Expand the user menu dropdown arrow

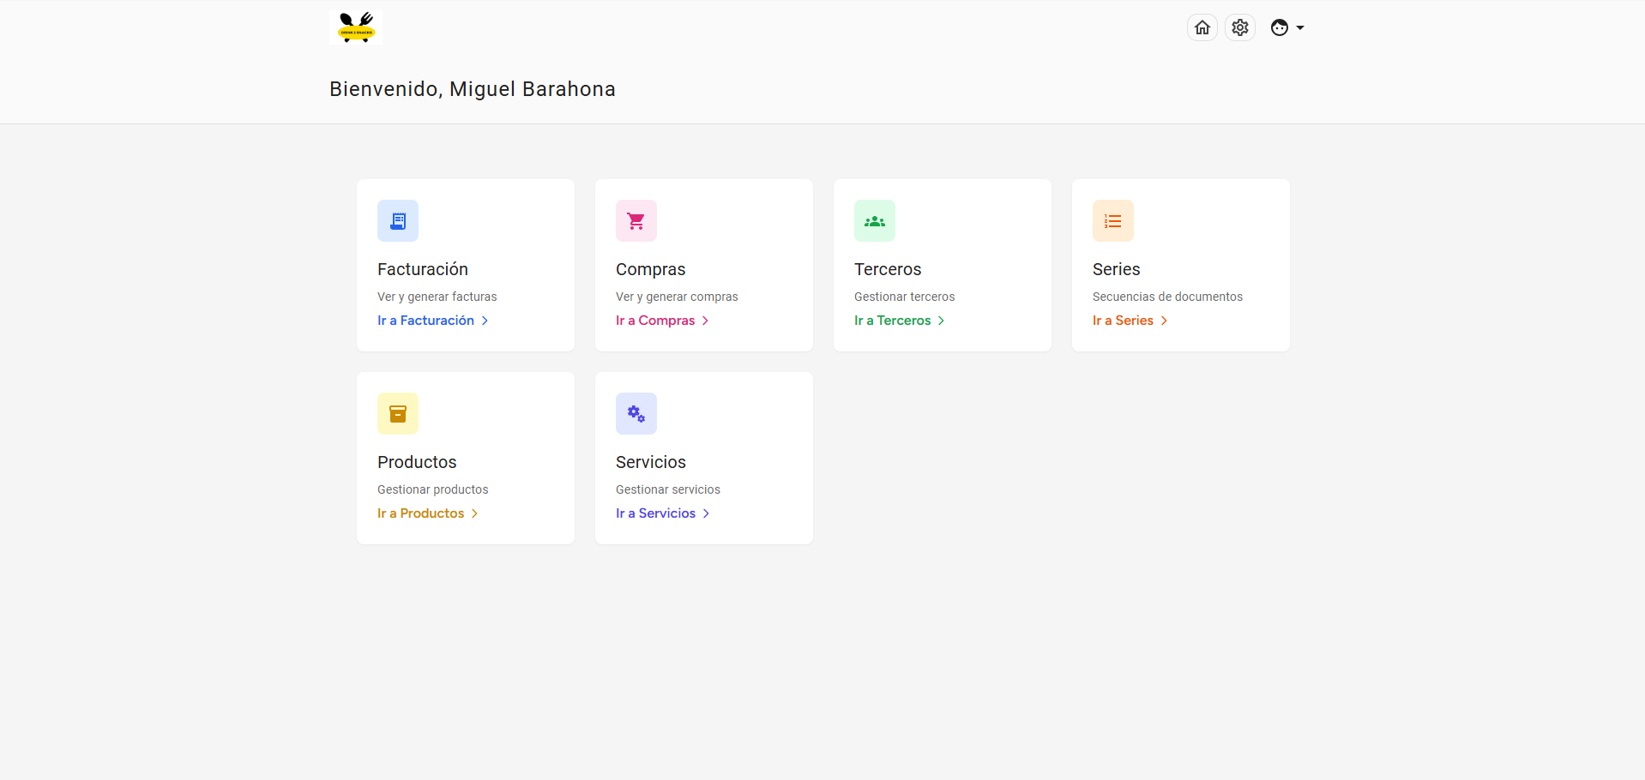(x=1300, y=28)
